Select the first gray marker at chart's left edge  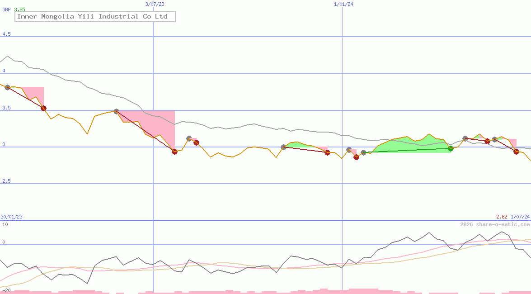(7, 87)
